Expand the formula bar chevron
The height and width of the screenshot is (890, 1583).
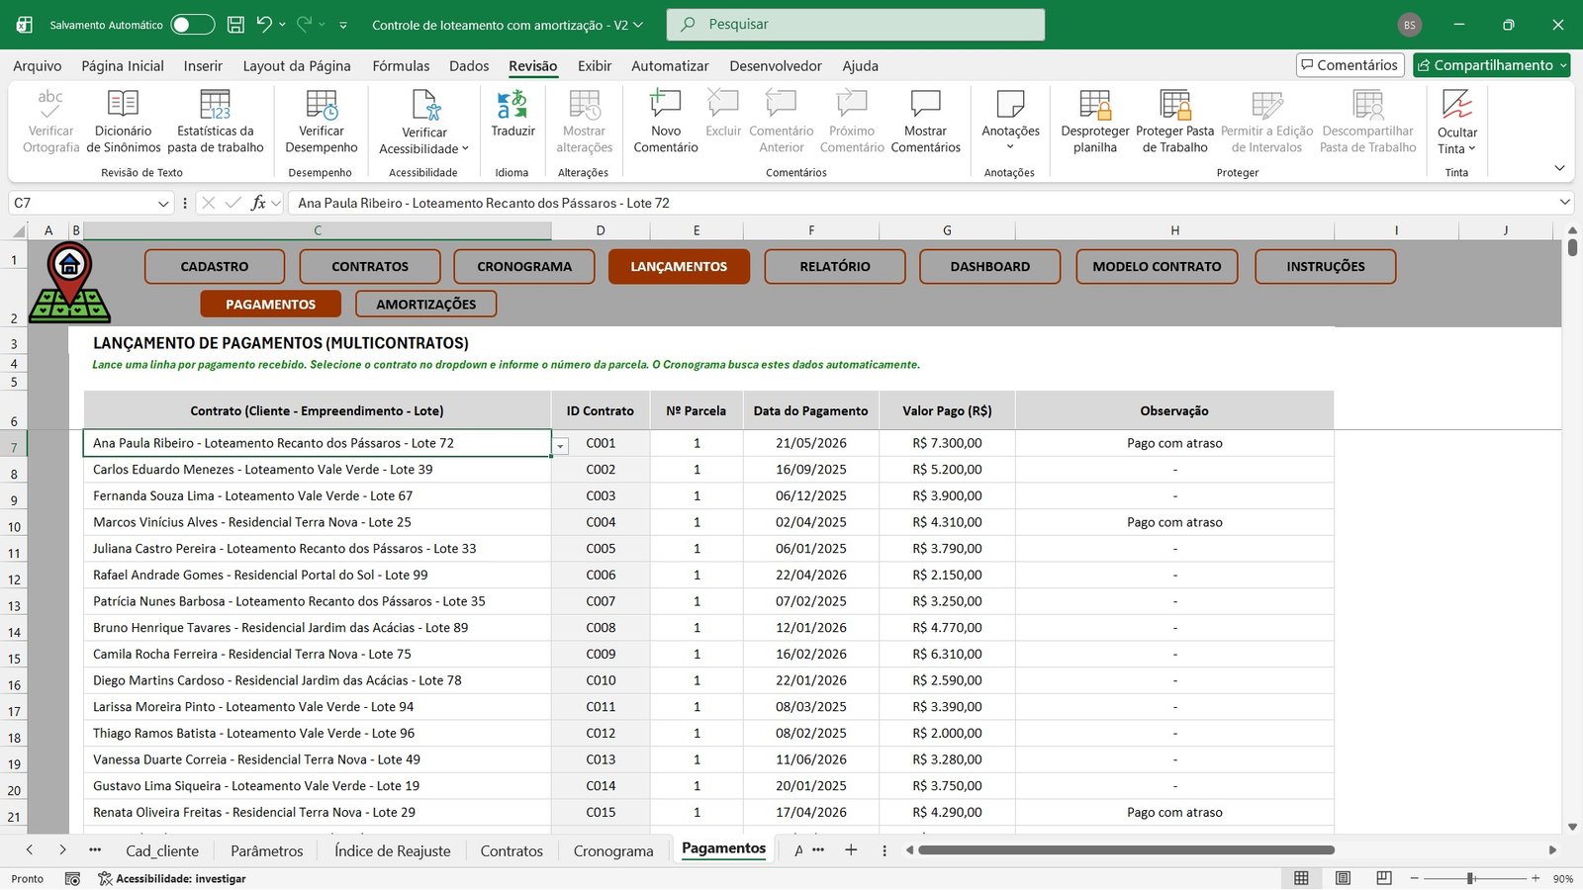[1565, 203]
